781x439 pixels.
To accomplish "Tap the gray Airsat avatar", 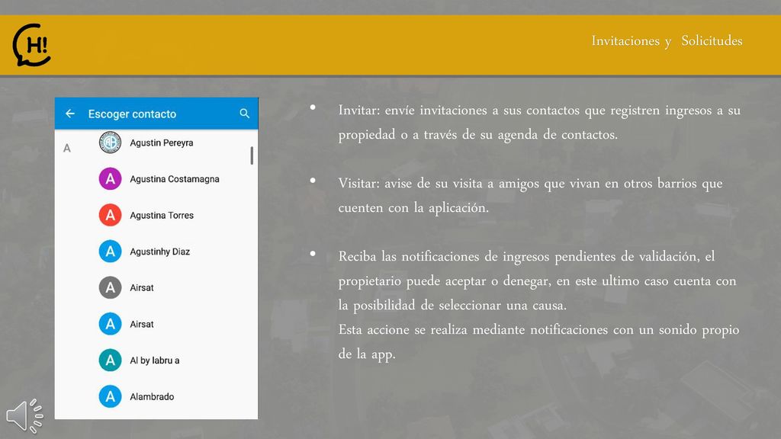I will (110, 287).
